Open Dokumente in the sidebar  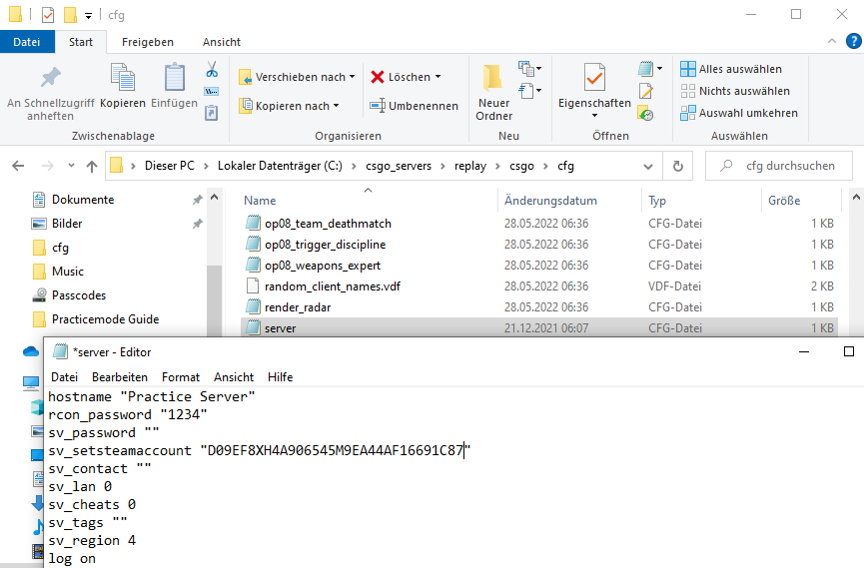pyautogui.click(x=83, y=200)
